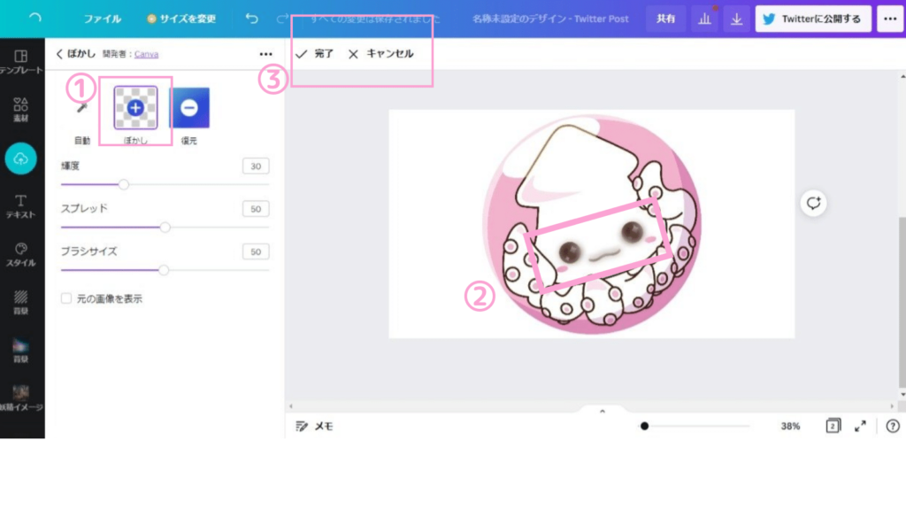
Task: Click the スプレッド slider handle
Action: point(165,228)
